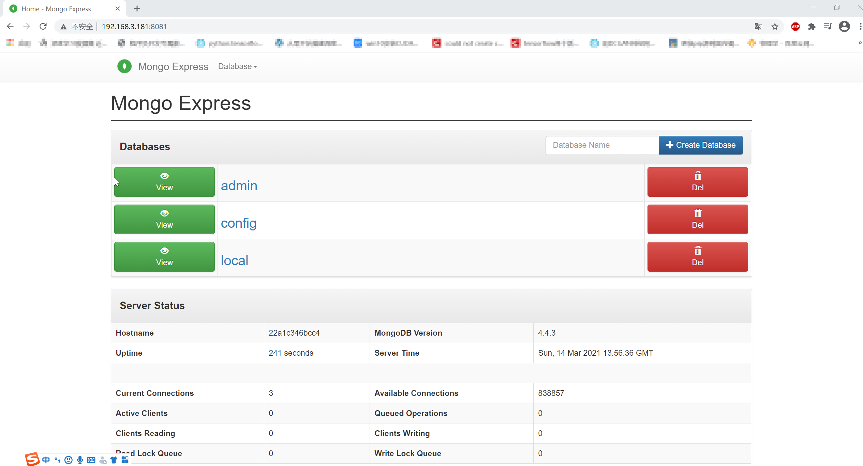Click the address bar URL 192.168.3.181:8081
The image size is (863, 466).
coord(134,27)
